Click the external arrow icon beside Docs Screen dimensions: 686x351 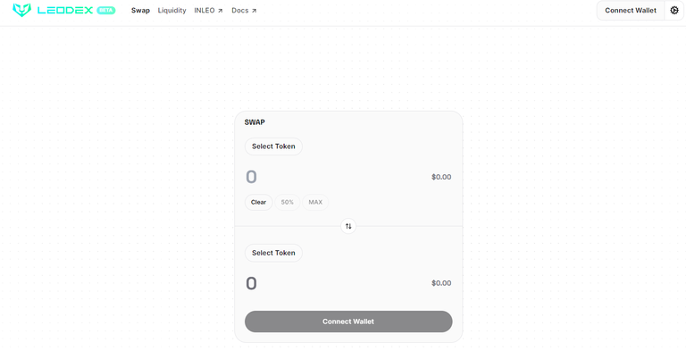[x=255, y=11]
